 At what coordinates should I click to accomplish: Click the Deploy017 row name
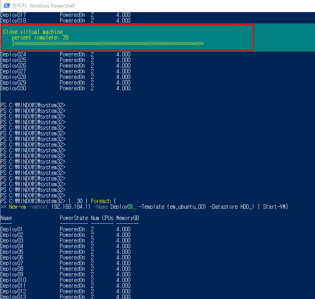click(x=13, y=15)
